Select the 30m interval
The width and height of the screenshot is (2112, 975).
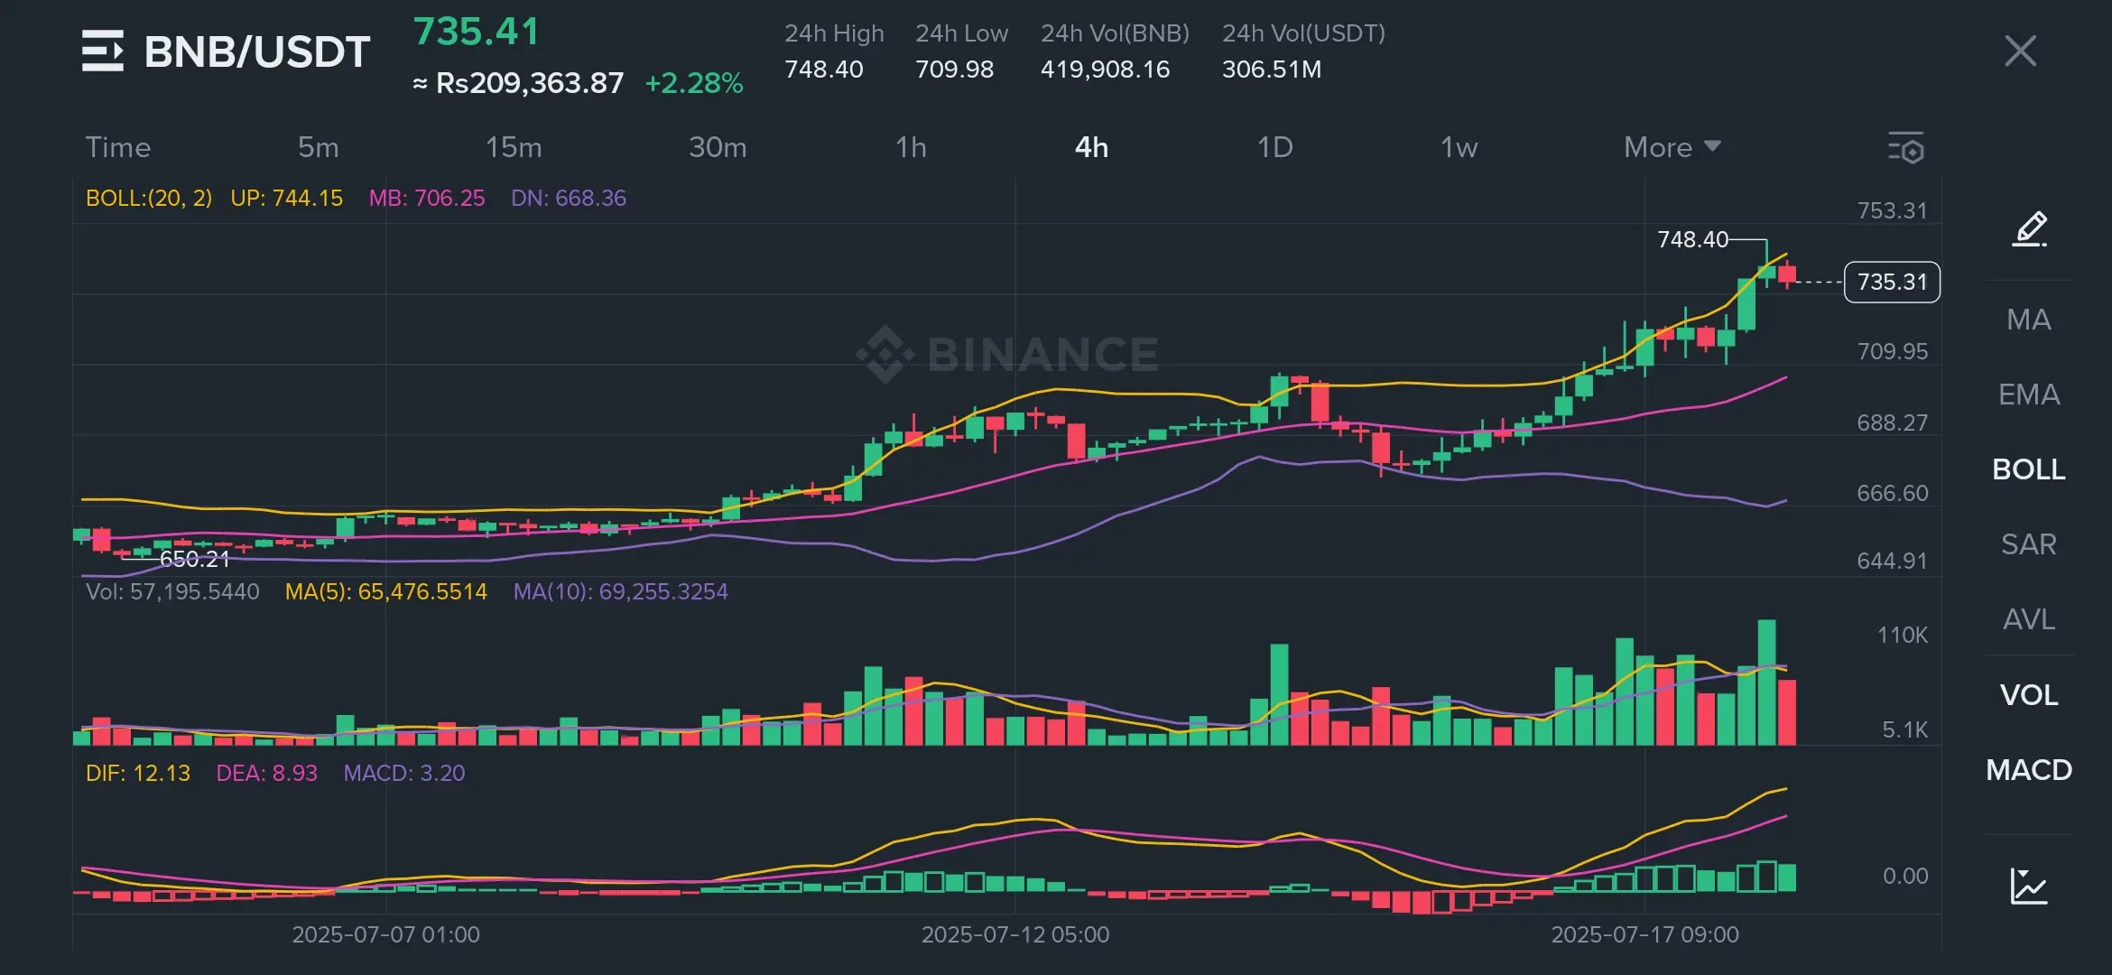click(x=718, y=147)
